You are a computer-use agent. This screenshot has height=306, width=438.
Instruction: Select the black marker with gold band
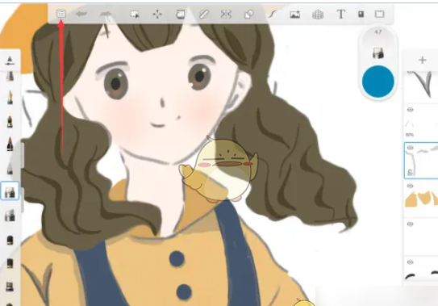coord(10,144)
